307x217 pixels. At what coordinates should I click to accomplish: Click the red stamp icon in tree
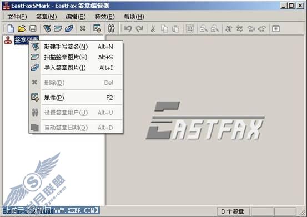(x=8, y=40)
